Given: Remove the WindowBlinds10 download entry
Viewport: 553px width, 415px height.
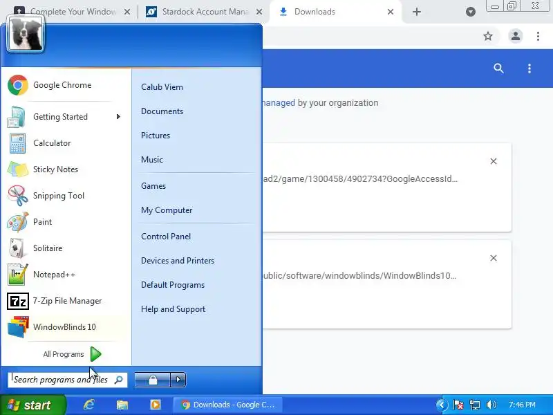Looking at the screenshot, I should (494, 258).
